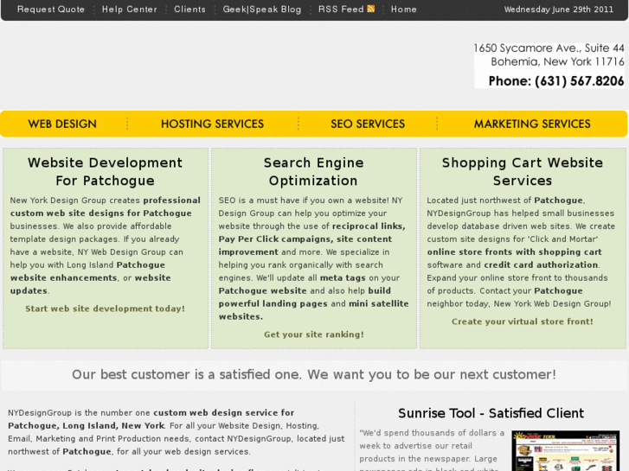Click bold text 'mini satellite' in the SEO box
The width and height of the screenshot is (629, 471).
(x=379, y=303)
